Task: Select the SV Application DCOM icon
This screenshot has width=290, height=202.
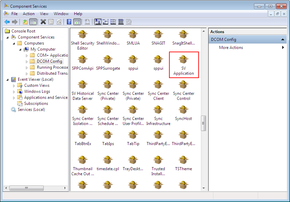Action: click(183, 60)
